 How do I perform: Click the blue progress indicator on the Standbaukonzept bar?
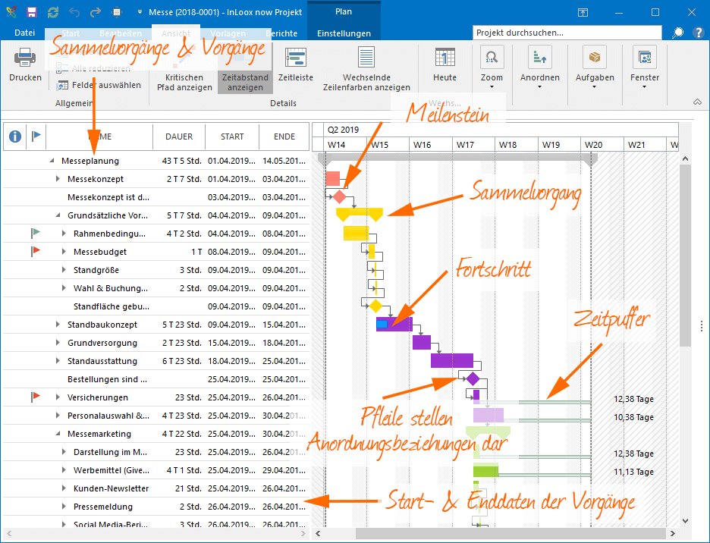382,324
